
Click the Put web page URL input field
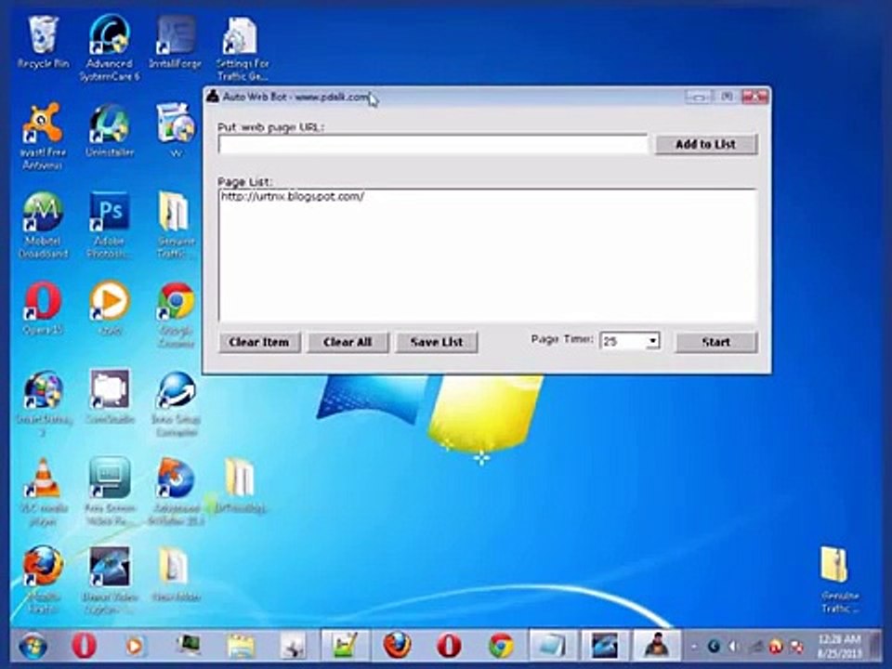pos(432,144)
